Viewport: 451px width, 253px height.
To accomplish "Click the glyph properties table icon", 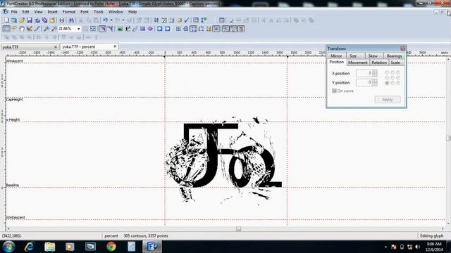I will (x=221, y=20).
